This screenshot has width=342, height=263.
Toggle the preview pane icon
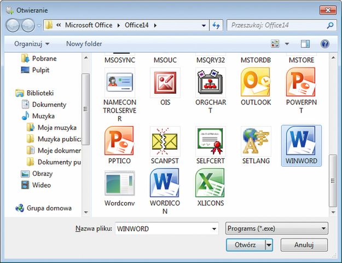pos(305,44)
